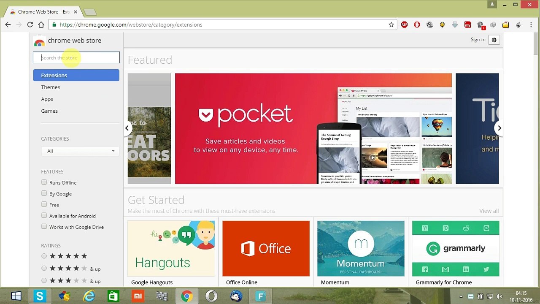Open the Momentum extension thumbnail
The width and height of the screenshot is (540, 304).
361,248
